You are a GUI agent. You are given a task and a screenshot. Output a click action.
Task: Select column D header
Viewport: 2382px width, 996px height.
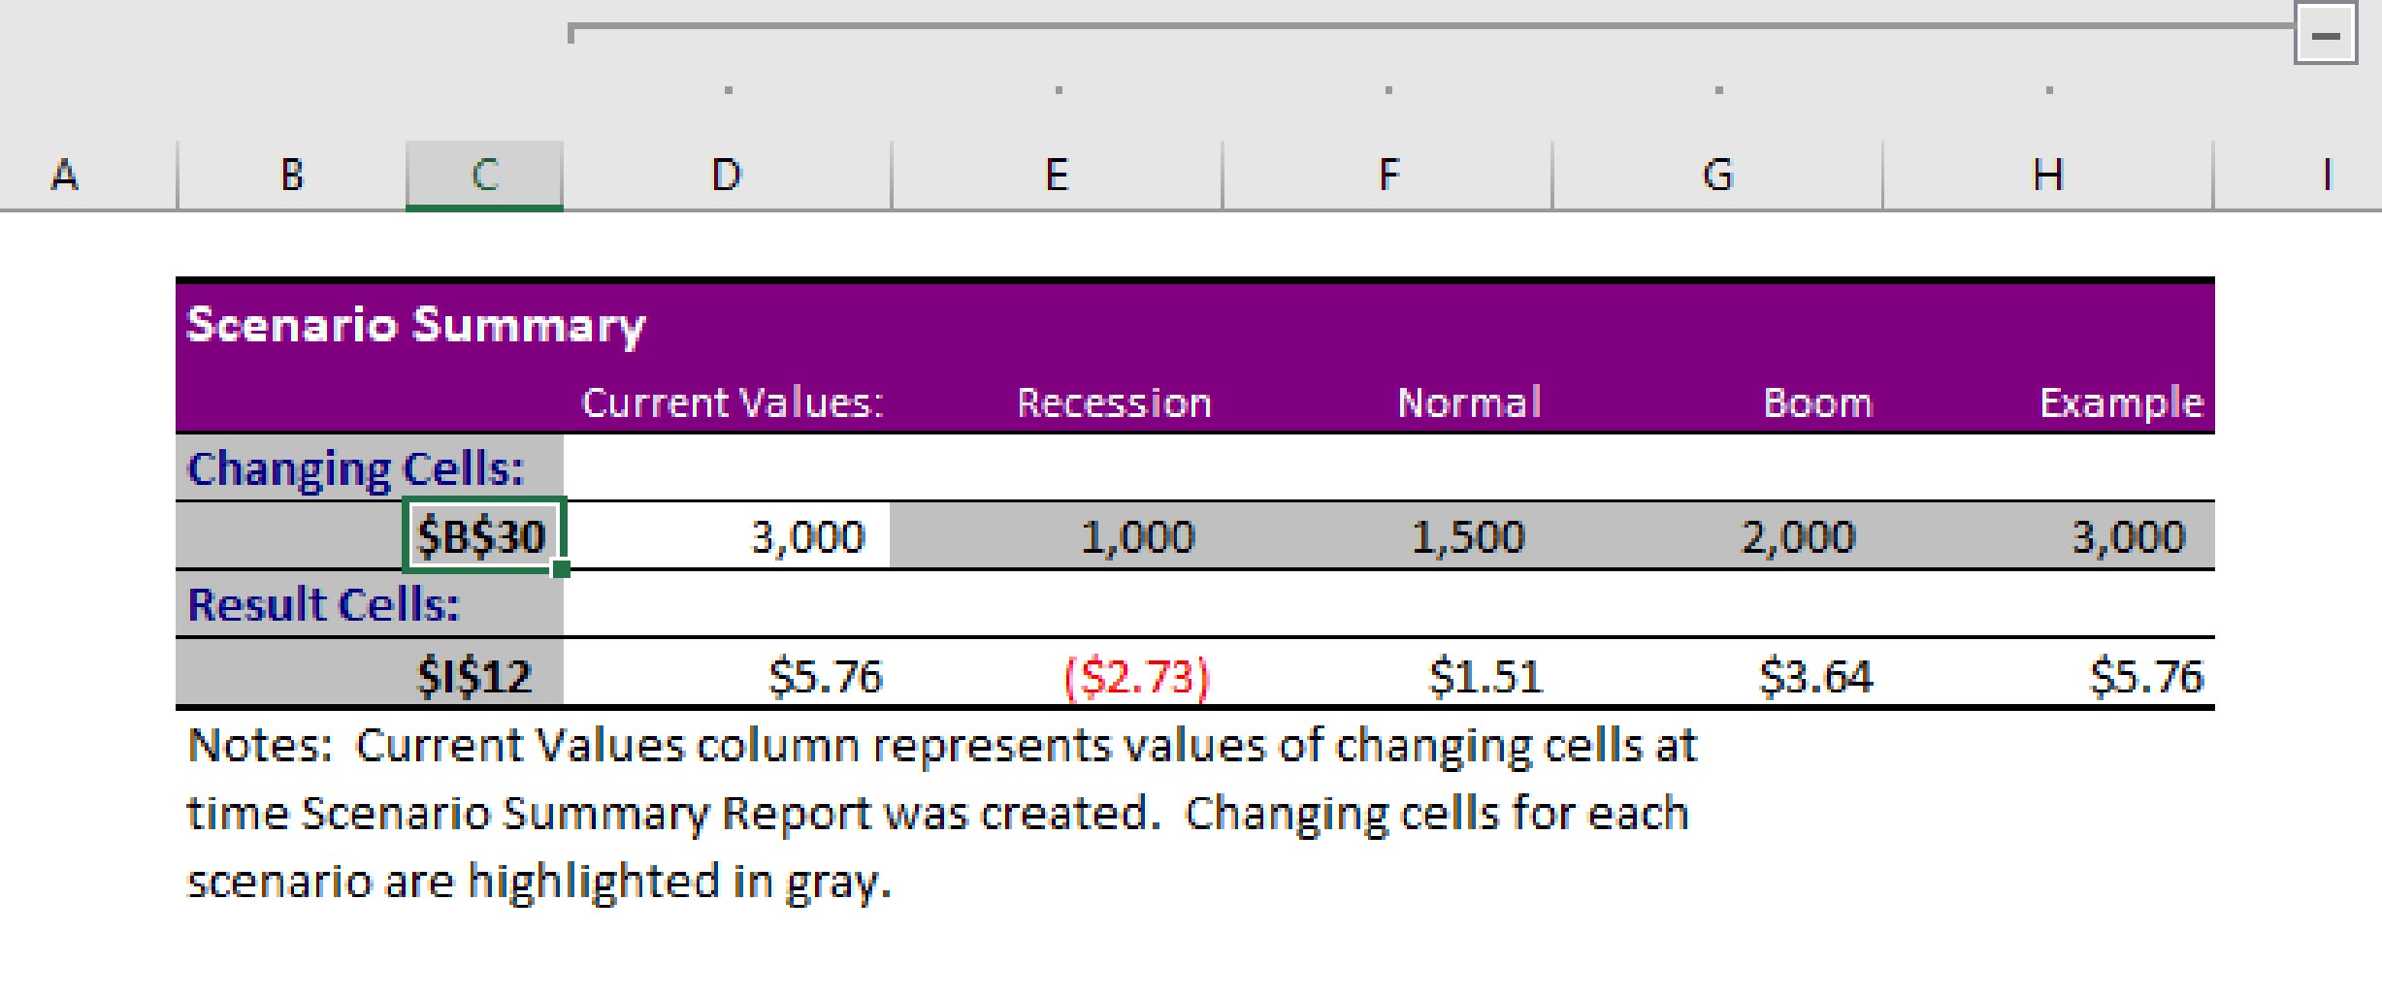click(x=727, y=176)
